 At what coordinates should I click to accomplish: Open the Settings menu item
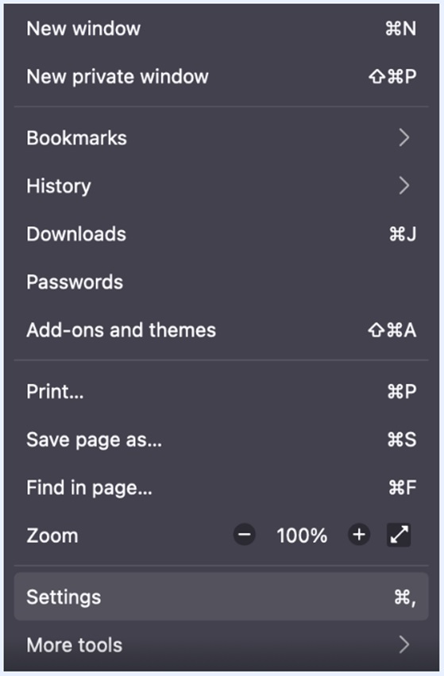pyautogui.click(x=222, y=597)
